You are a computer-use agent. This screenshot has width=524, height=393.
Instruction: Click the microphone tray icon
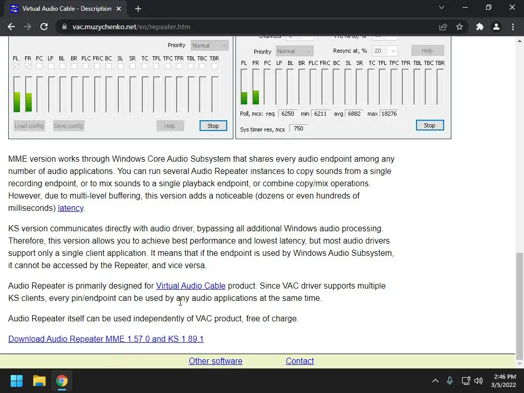[x=450, y=381]
